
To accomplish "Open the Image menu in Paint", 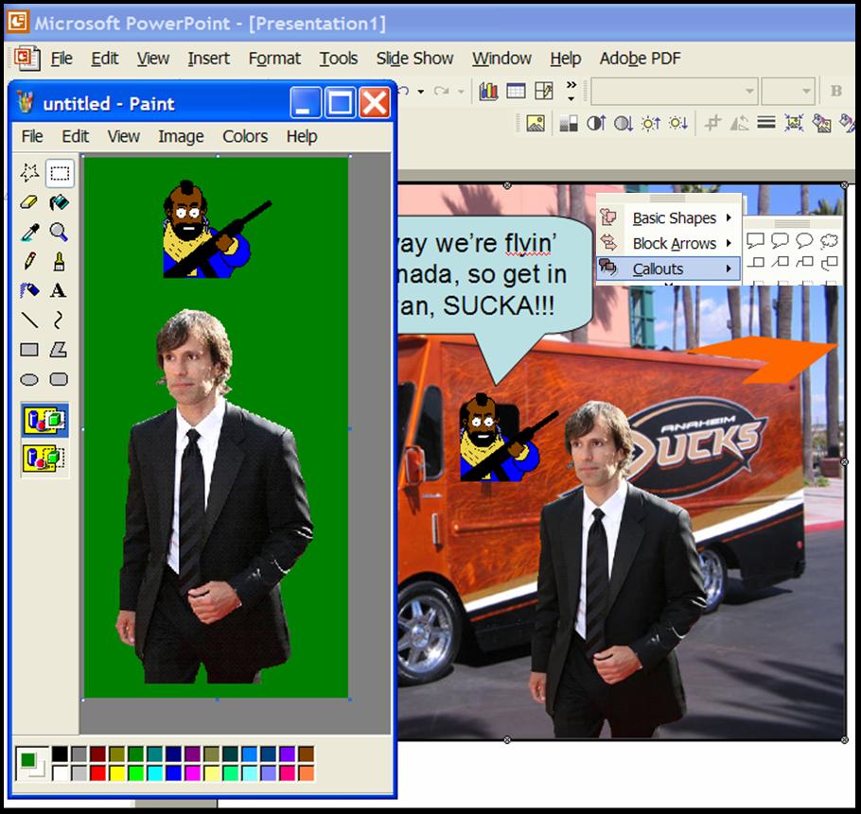I will [x=181, y=136].
